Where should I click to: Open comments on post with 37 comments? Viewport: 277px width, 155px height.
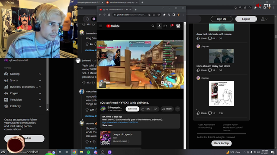(212, 70)
